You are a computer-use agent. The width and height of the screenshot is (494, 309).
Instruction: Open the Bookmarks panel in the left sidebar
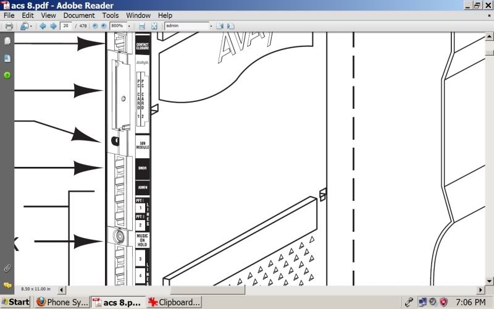pyautogui.click(x=7, y=58)
